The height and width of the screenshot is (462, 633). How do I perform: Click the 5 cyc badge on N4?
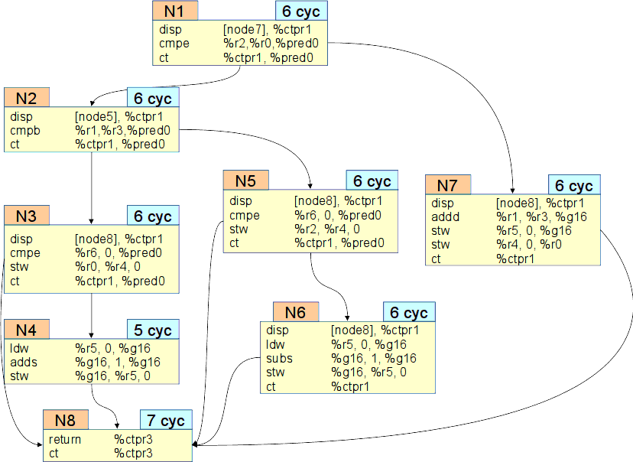pyautogui.click(x=153, y=330)
